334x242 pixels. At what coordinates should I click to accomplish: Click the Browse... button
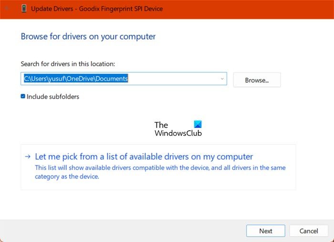(x=257, y=80)
